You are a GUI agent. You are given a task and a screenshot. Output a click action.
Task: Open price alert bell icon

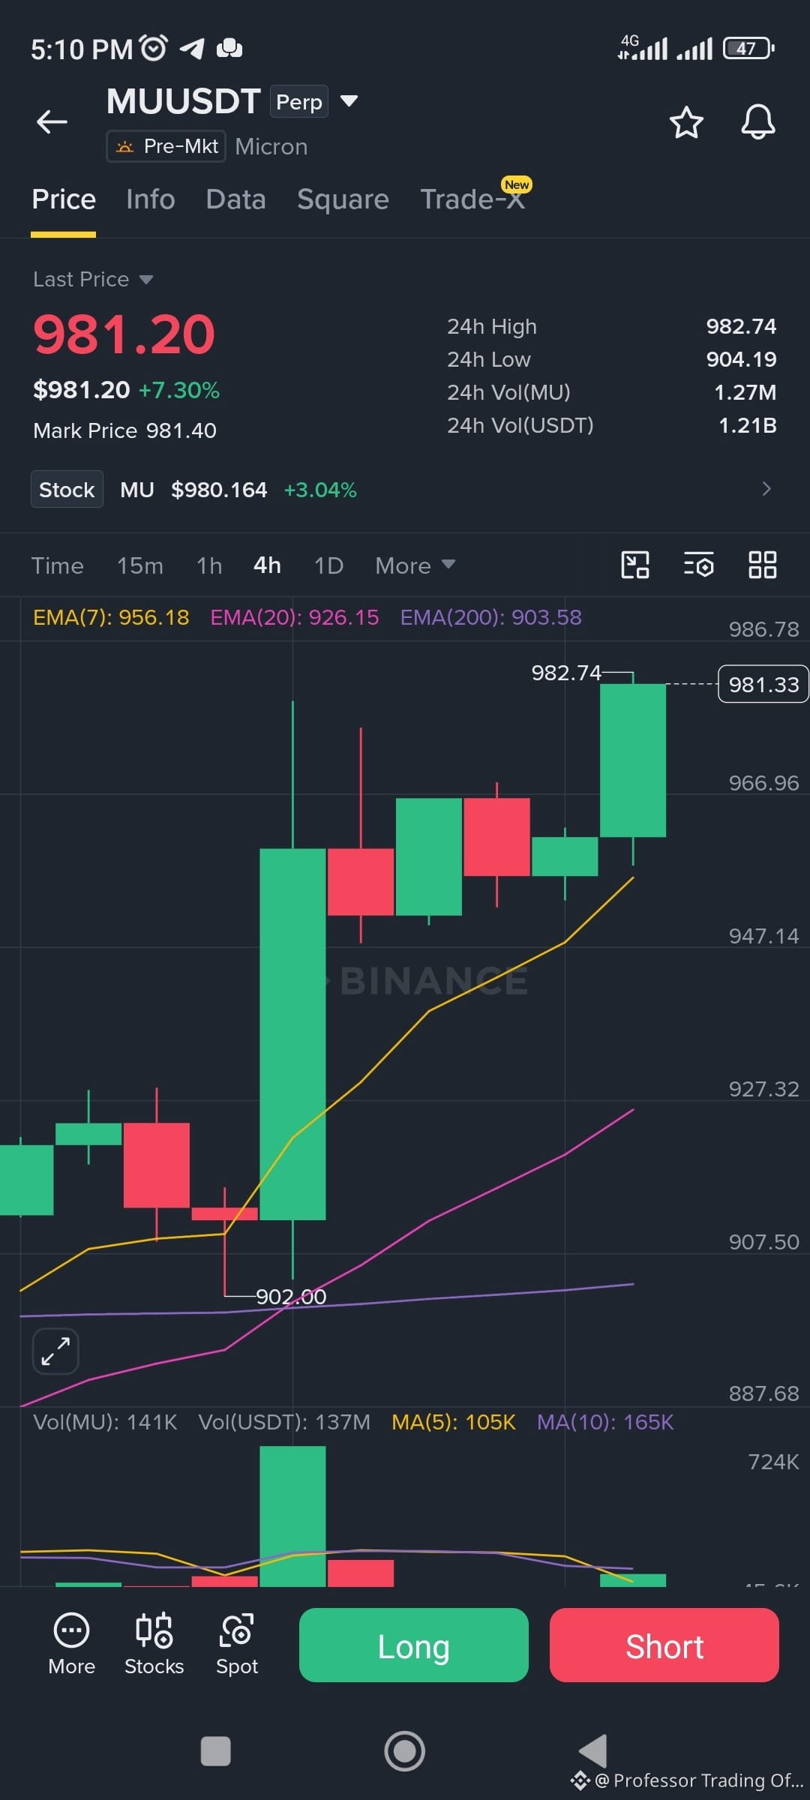[x=757, y=121]
